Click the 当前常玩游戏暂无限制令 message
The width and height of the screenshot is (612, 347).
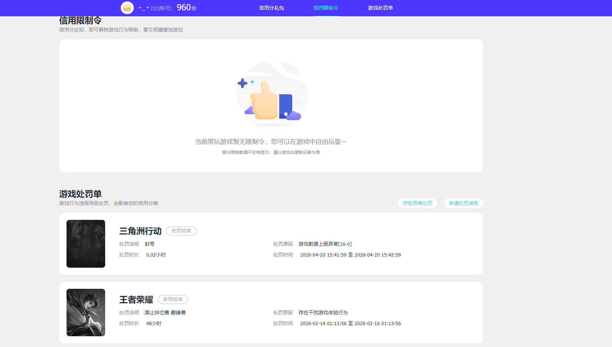pyautogui.click(x=271, y=142)
